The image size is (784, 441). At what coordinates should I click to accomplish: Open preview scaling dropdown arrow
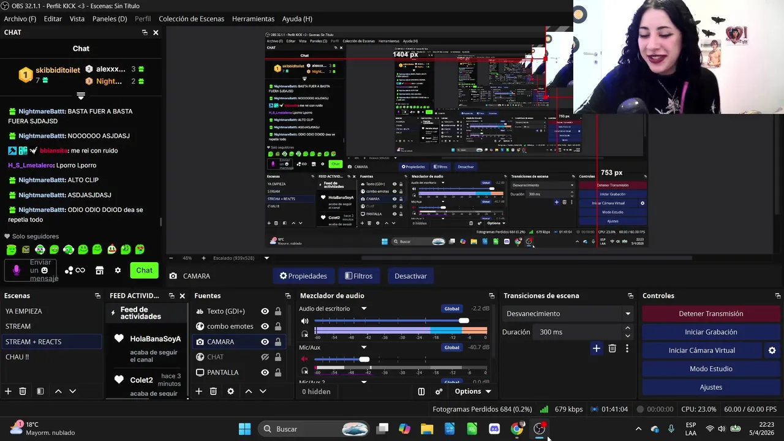pyautogui.click(x=266, y=258)
